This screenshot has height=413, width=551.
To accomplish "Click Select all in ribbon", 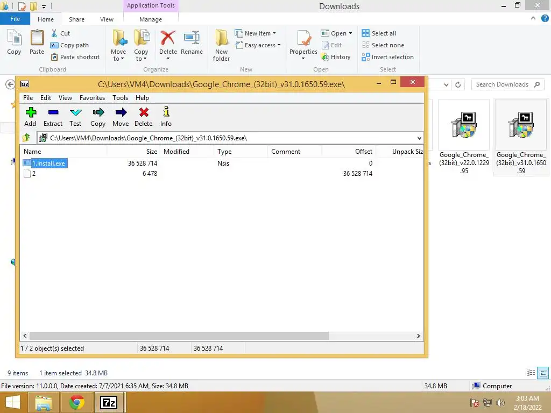I will 379,33.
